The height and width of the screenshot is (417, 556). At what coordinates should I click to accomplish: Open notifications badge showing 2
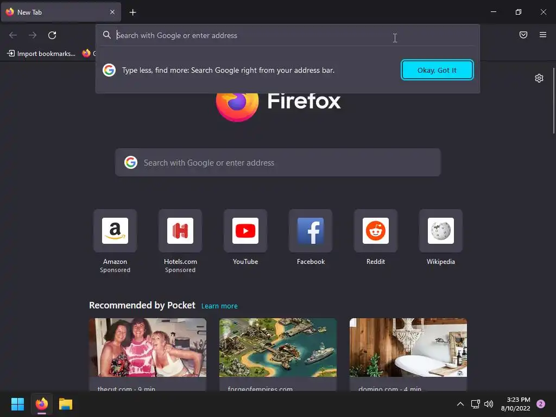coord(541,404)
